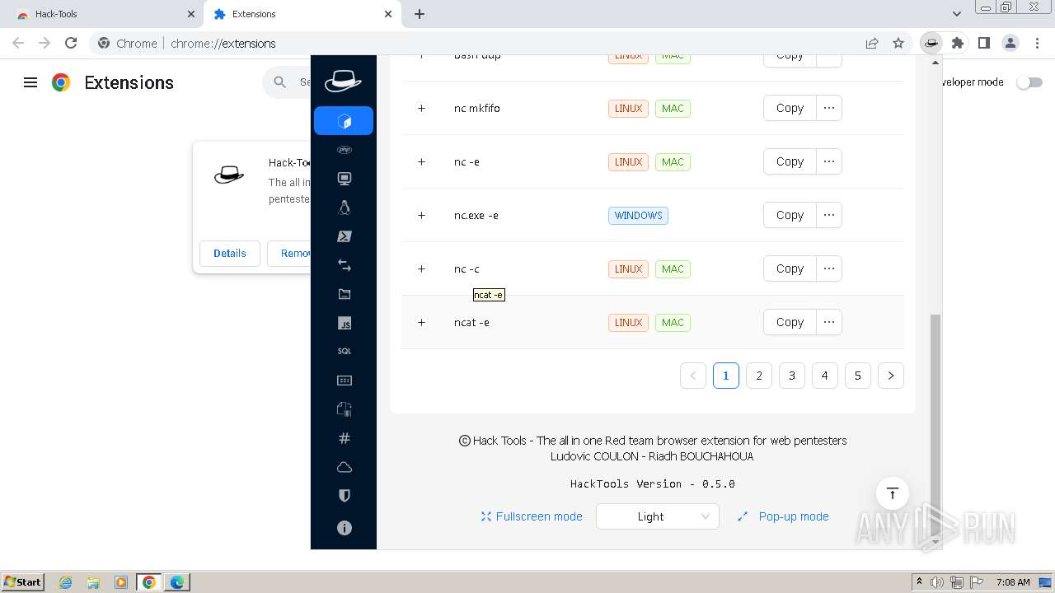Expand the nc mkfifo row

(x=421, y=108)
